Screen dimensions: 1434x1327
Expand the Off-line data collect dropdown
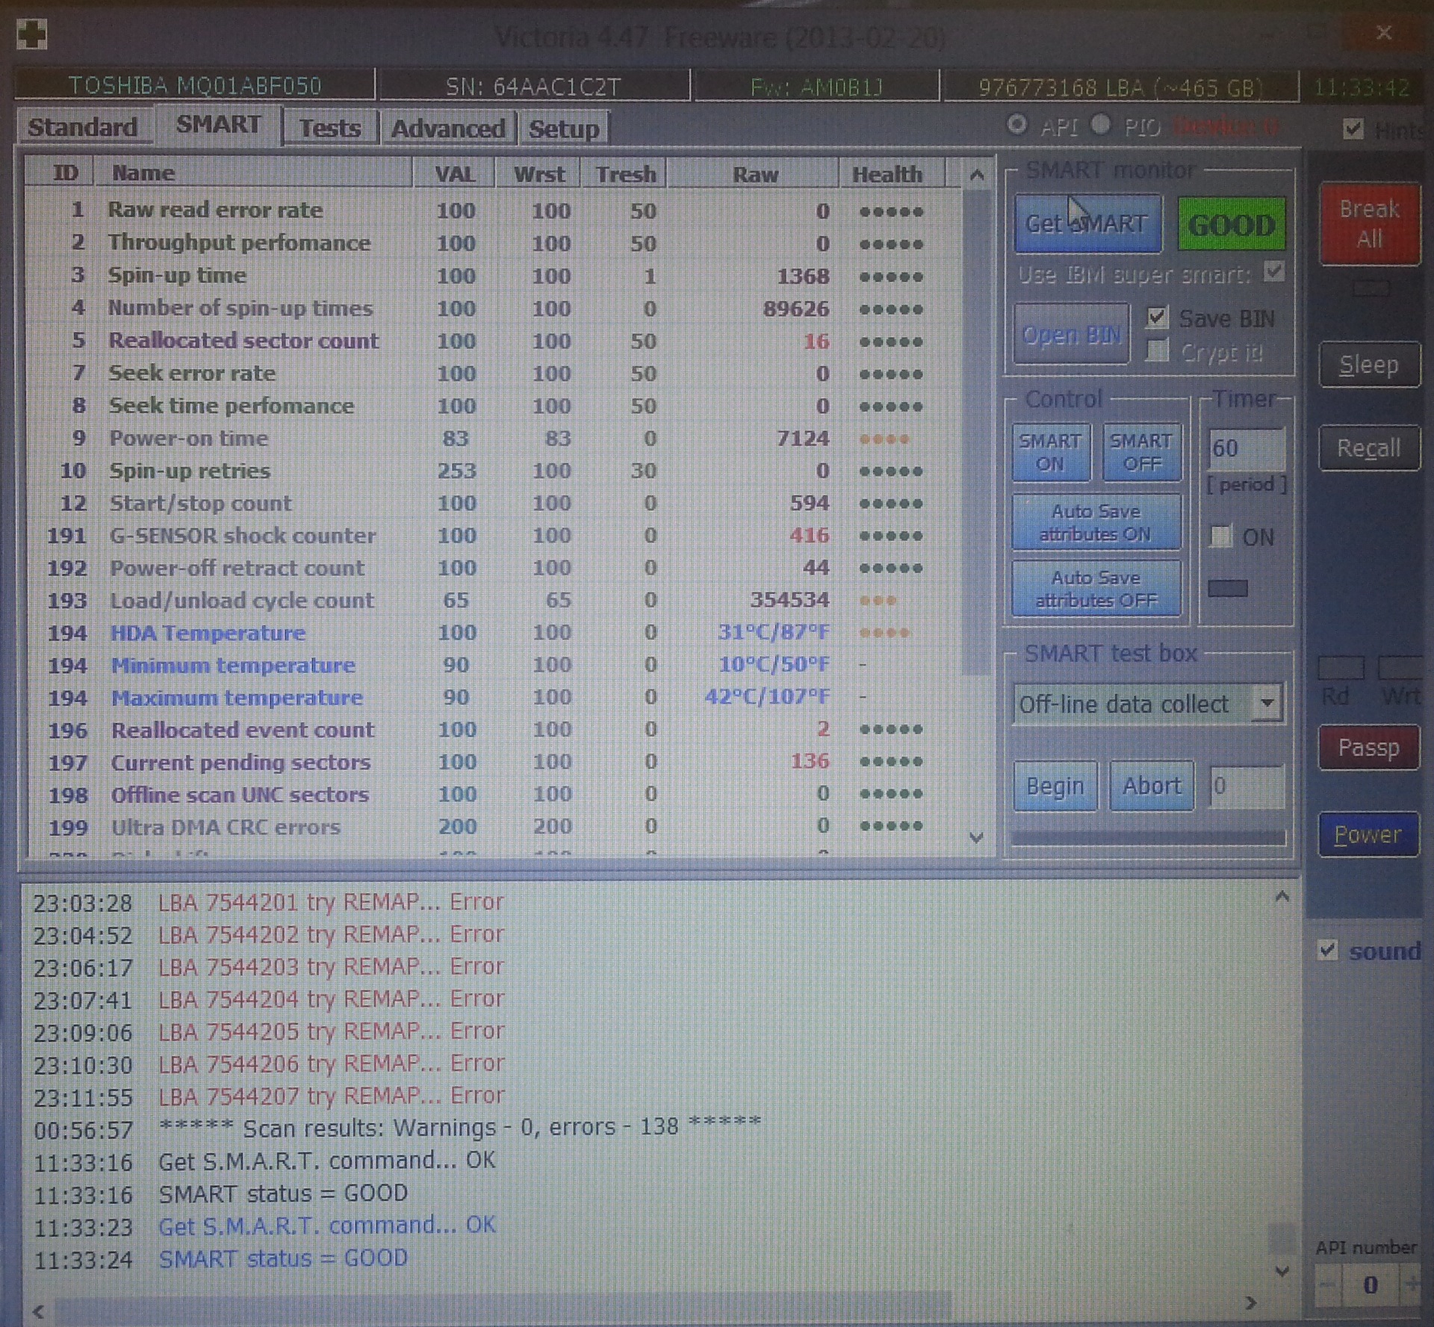pos(1267,703)
